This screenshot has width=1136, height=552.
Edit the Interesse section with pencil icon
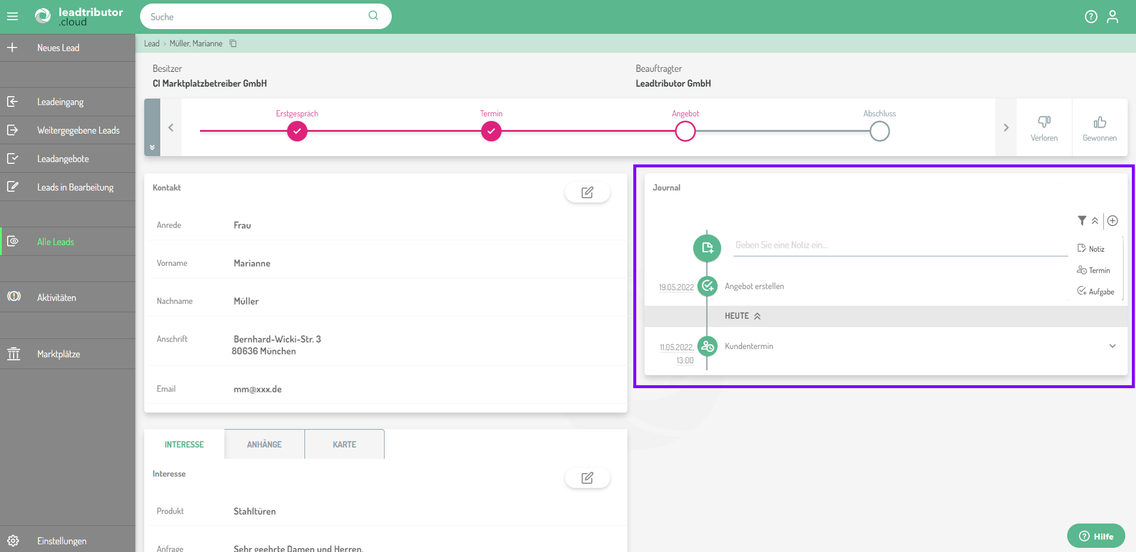[x=587, y=478]
